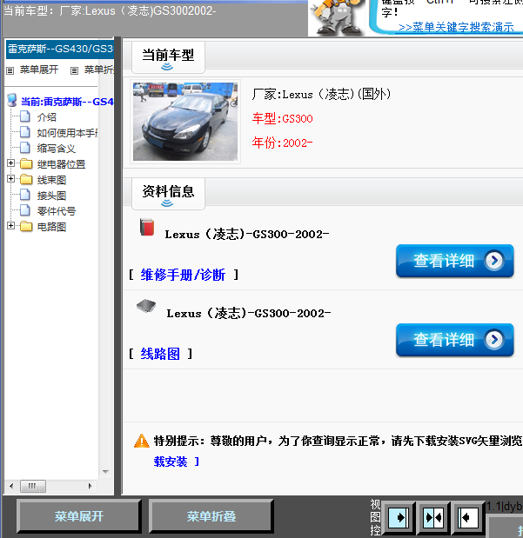Click the left-arrow view control icon

(468, 517)
